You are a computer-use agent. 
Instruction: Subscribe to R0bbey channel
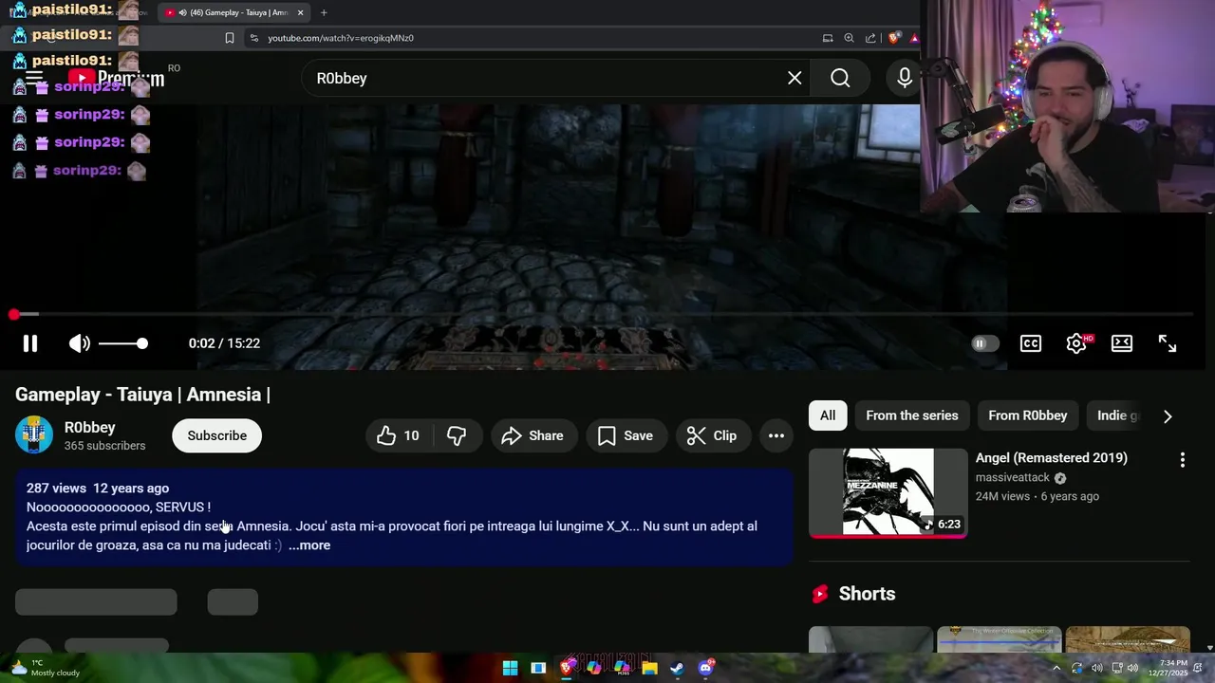(216, 435)
